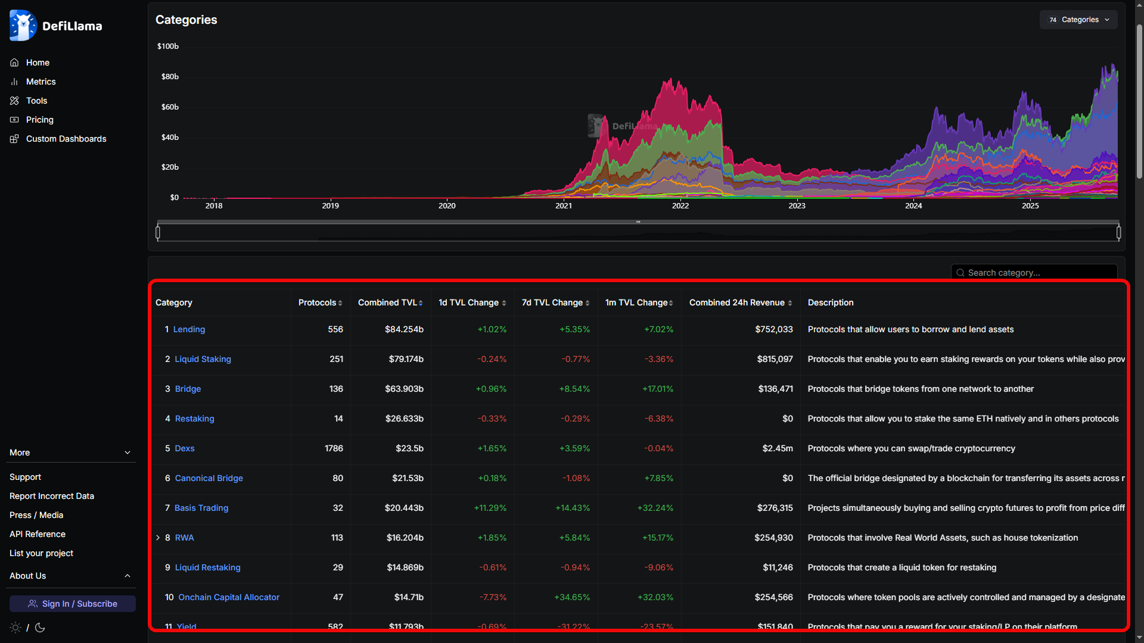Click the Home house icon
Viewport: 1144px width, 643px height.
tap(14, 63)
